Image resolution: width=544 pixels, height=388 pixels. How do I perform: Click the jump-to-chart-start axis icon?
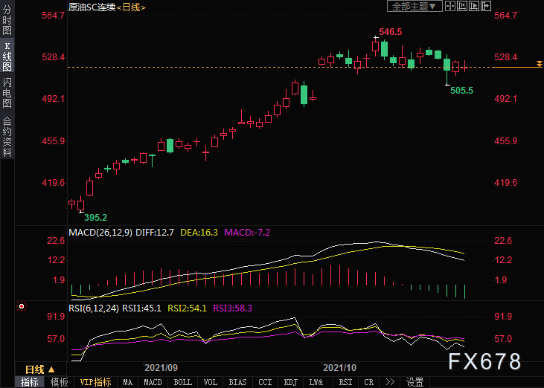(x=462, y=6)
